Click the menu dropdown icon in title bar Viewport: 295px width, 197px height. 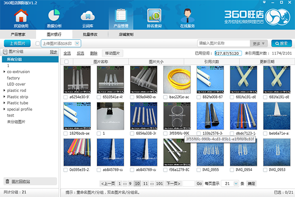[264, 2]
